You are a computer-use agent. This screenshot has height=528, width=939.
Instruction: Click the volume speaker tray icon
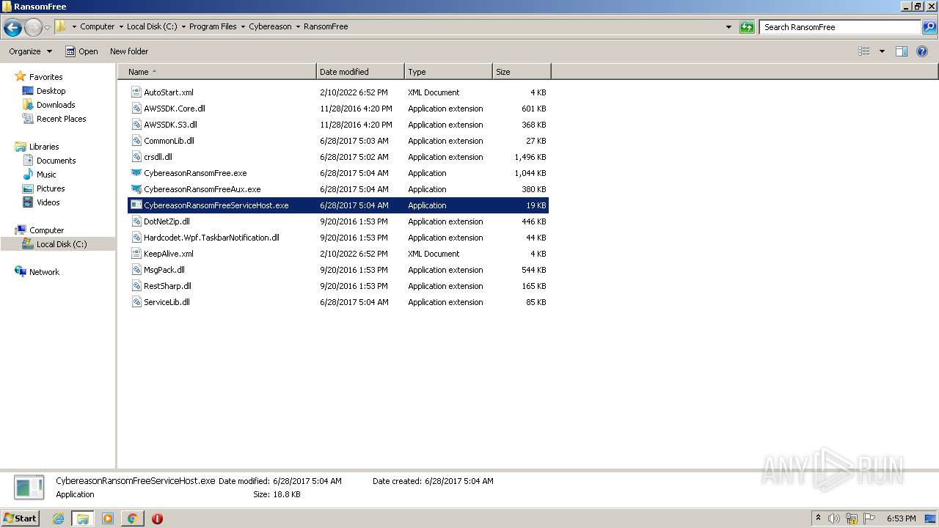(834, 518)
